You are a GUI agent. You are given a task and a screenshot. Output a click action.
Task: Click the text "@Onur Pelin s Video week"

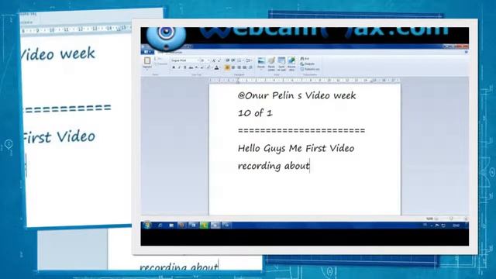tap(297, 95)
